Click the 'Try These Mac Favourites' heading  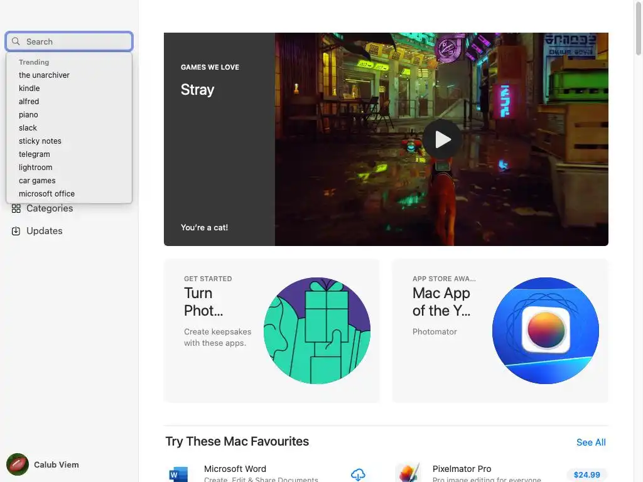click(x=237, y=441)
